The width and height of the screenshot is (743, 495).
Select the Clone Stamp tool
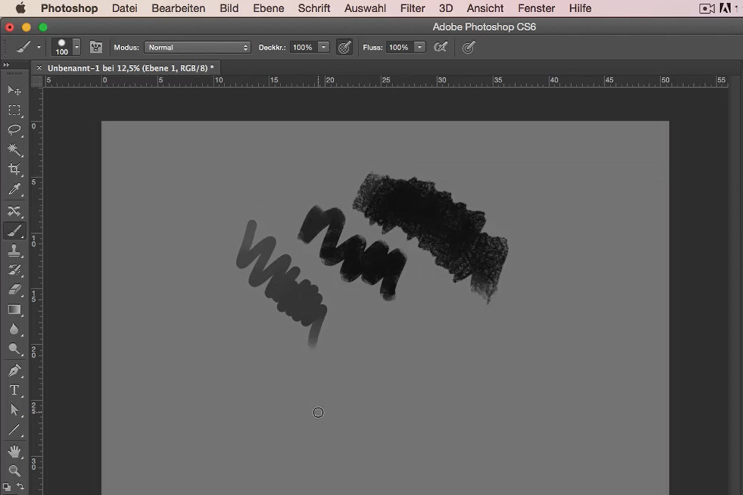pos(14,250)
